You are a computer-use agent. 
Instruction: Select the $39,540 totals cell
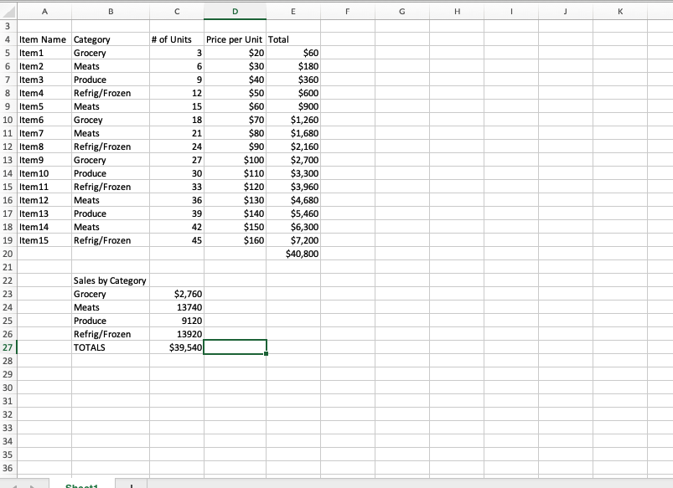[x=177, y=347]
